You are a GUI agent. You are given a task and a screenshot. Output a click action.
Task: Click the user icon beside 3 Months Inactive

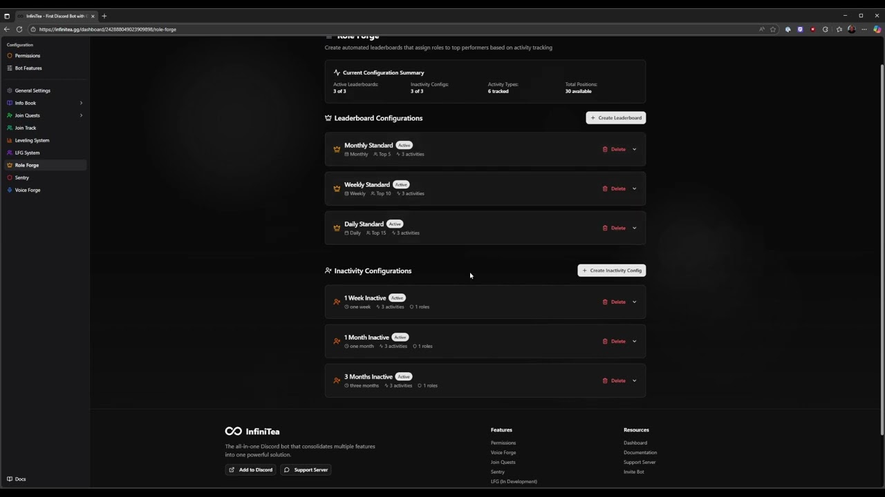tap(337, 380)
